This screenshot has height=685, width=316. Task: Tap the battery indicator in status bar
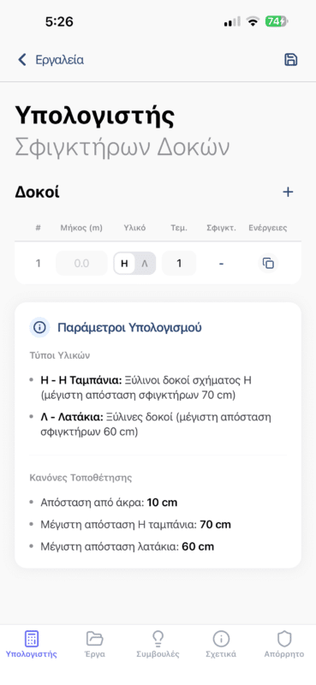[277, 21]
